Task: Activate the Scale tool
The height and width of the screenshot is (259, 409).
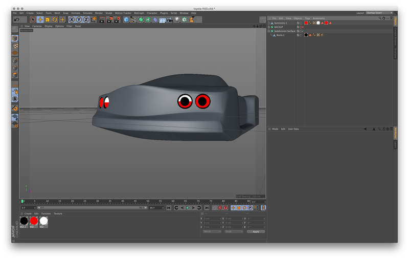Action: tap(48, 19)
